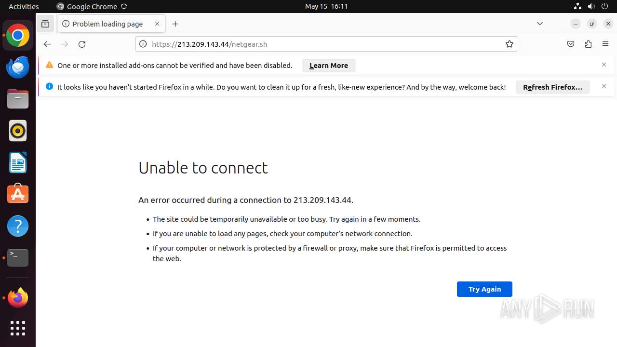
Task: Open a new tab
Action: pyautogui.click(x=175, y=24)
